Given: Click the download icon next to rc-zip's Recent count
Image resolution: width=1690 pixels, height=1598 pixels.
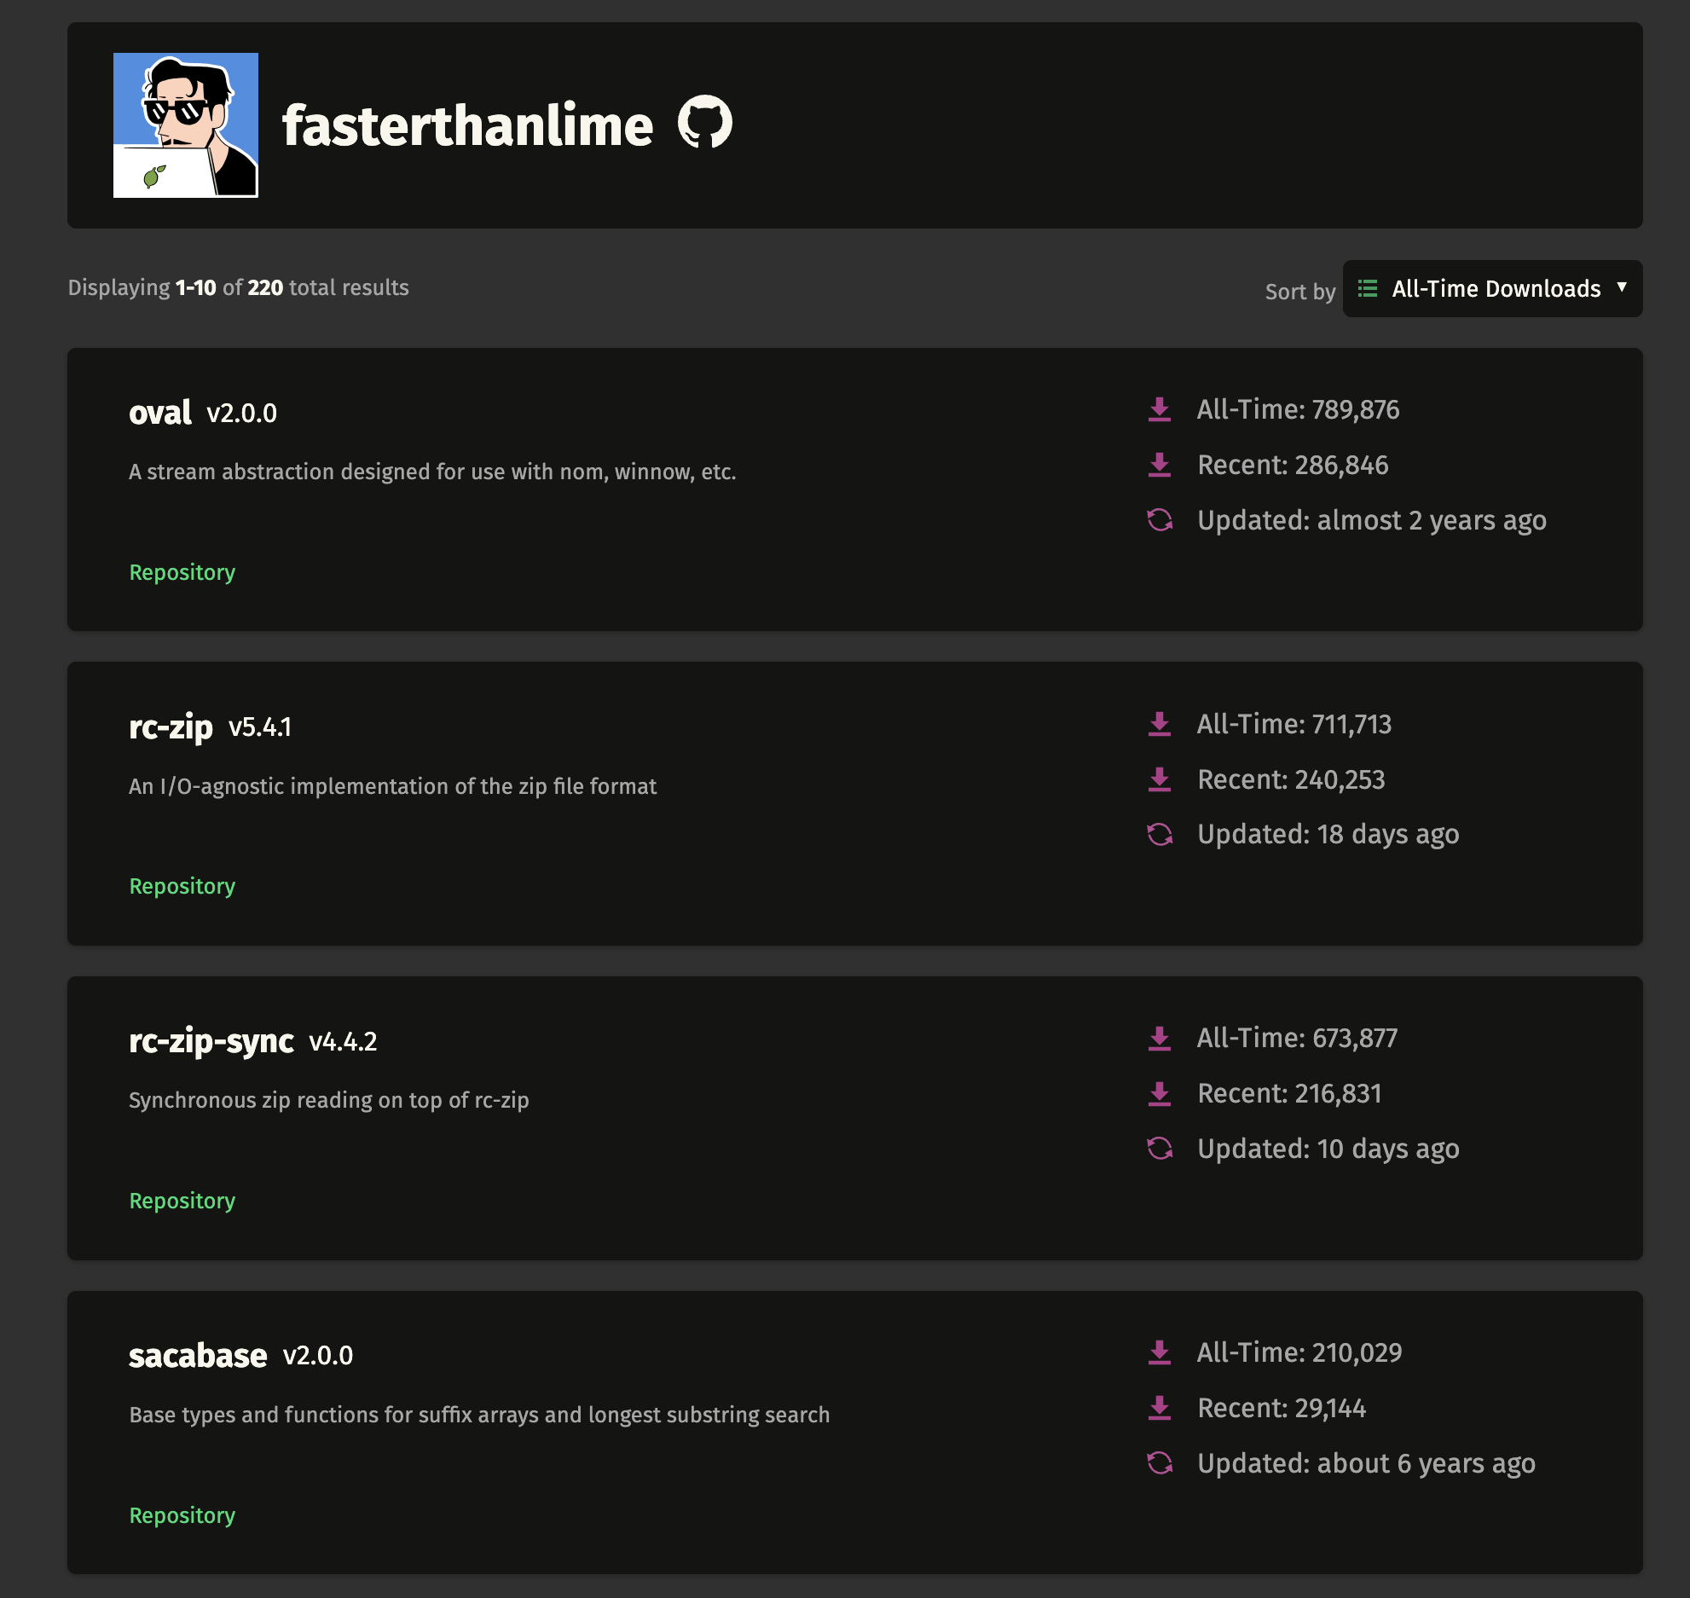Looking at the screenshot, I should (x=1158, y=779).
